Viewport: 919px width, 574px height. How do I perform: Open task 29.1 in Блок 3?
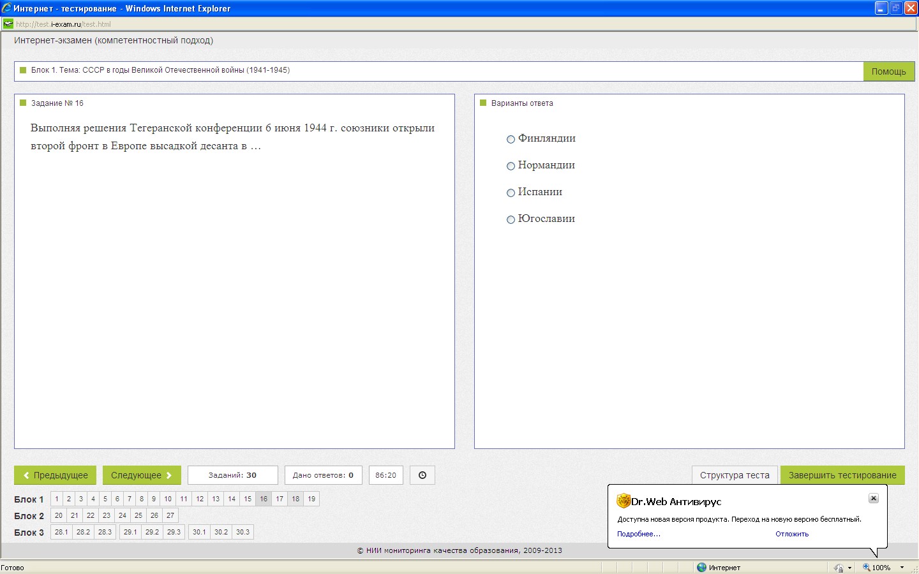[130, 532]
